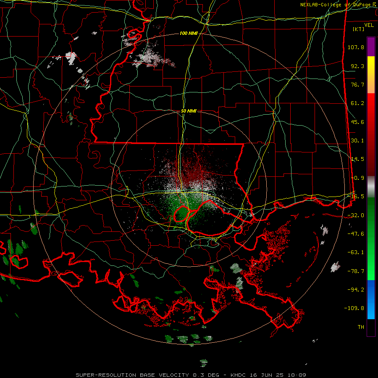Screen dimensions: 378x378
Task: Click the Super-Resolution Base Velocity caption
Action: [x=191, y=375]
